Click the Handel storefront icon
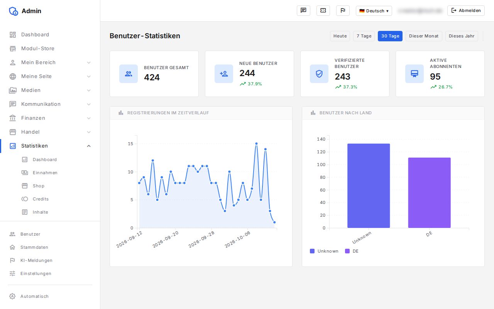Image resolution: width=494 pixels, height=309 pixels. [x=13, y=132]
